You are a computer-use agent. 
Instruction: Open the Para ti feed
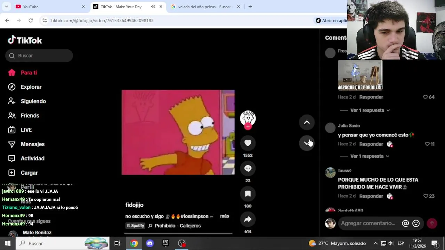click(x=23, y=73)
